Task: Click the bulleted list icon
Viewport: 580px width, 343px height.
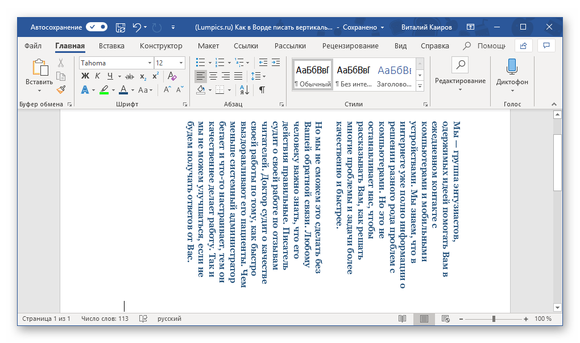Action: click(200, 63)
